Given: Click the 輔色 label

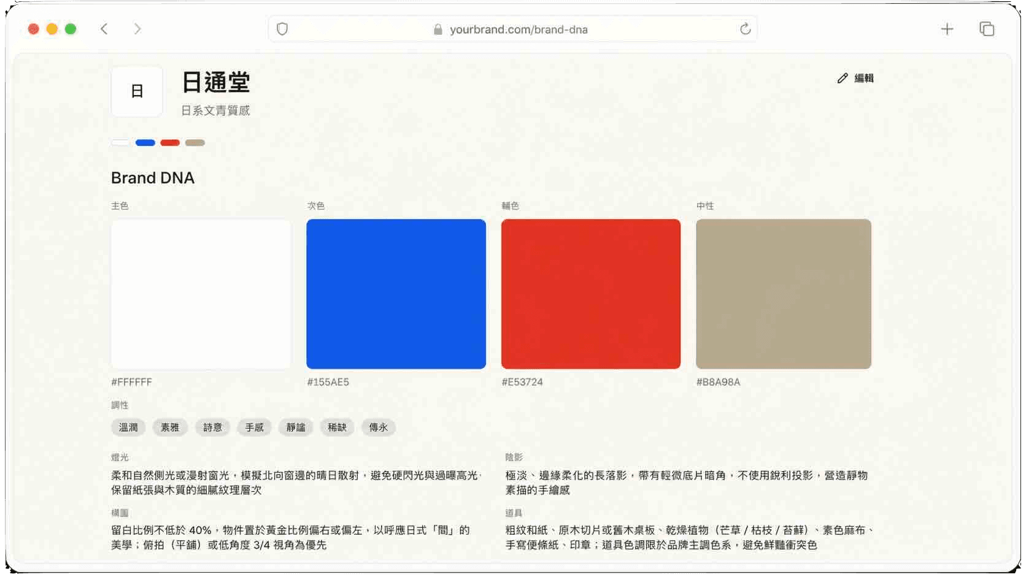Looking at the screenshot, I should [511, 206].
